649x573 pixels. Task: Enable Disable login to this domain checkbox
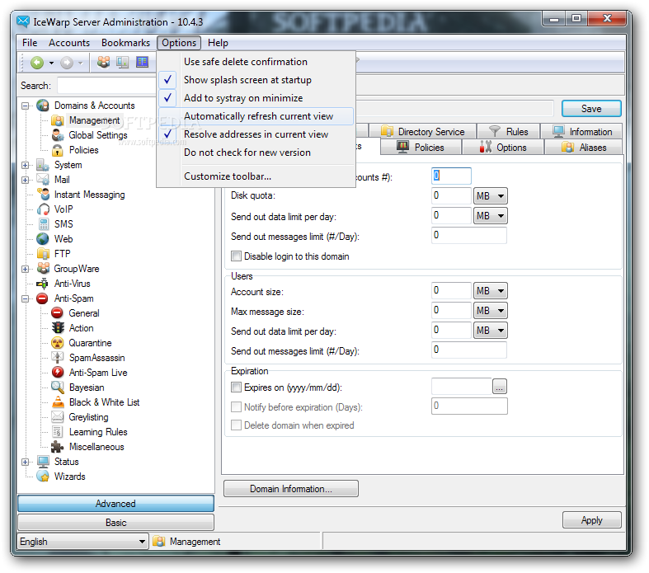(x=236, y=256)
